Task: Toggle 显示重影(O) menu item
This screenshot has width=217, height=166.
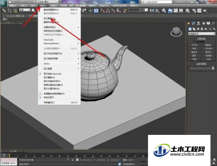Action: click(59, 77)
